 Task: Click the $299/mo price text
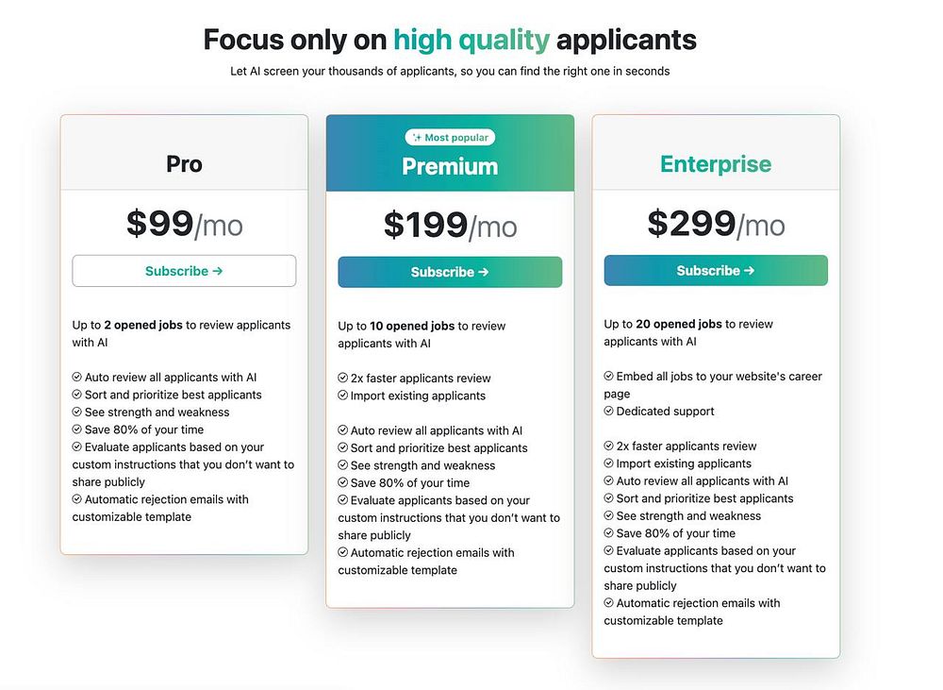tap(716, 224)
